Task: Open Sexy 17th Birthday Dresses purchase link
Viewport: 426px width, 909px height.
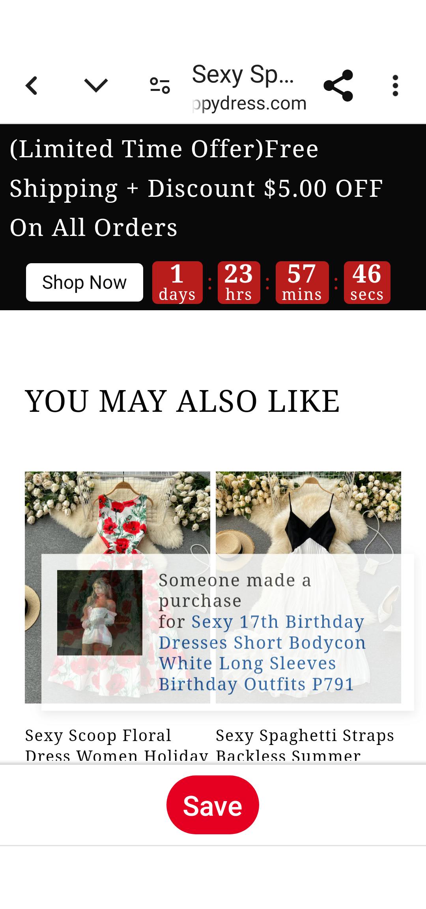Action: point(262,653)
